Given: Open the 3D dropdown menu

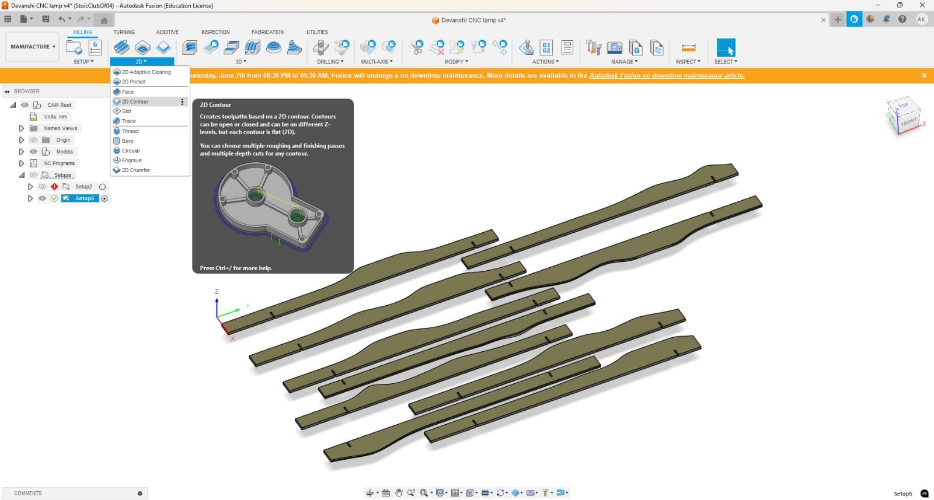Looking at the screenshot, I should tap(241, 61).
